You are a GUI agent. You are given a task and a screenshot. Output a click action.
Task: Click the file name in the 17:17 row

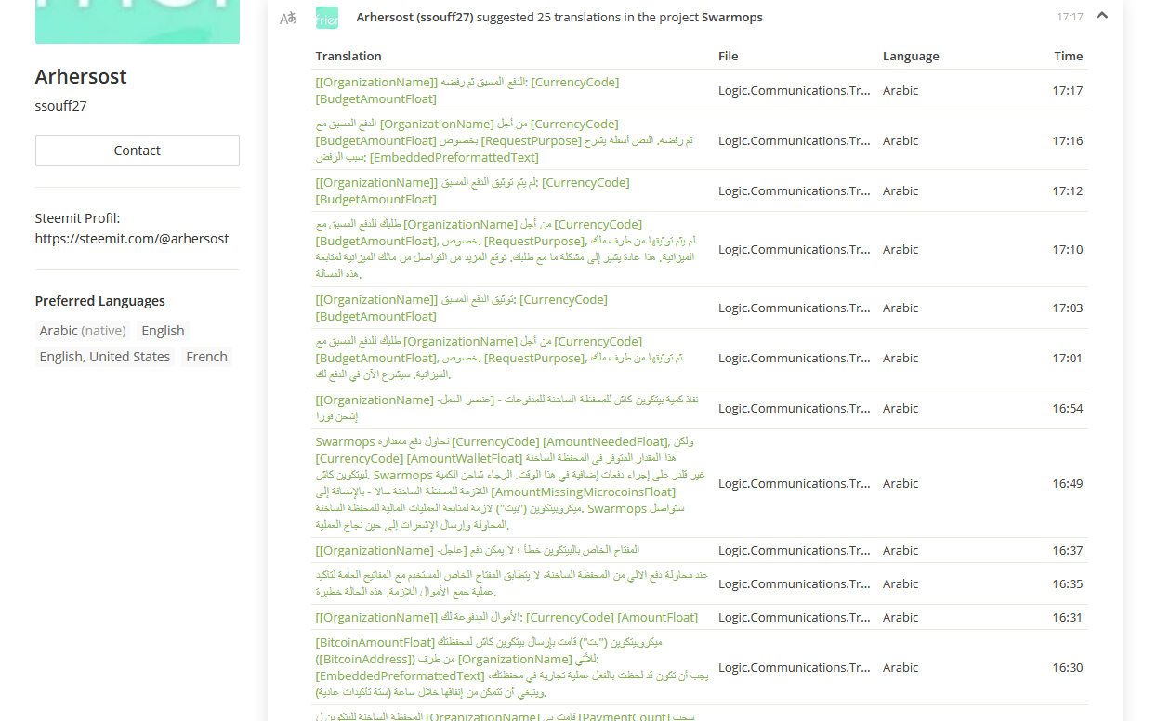795,90
